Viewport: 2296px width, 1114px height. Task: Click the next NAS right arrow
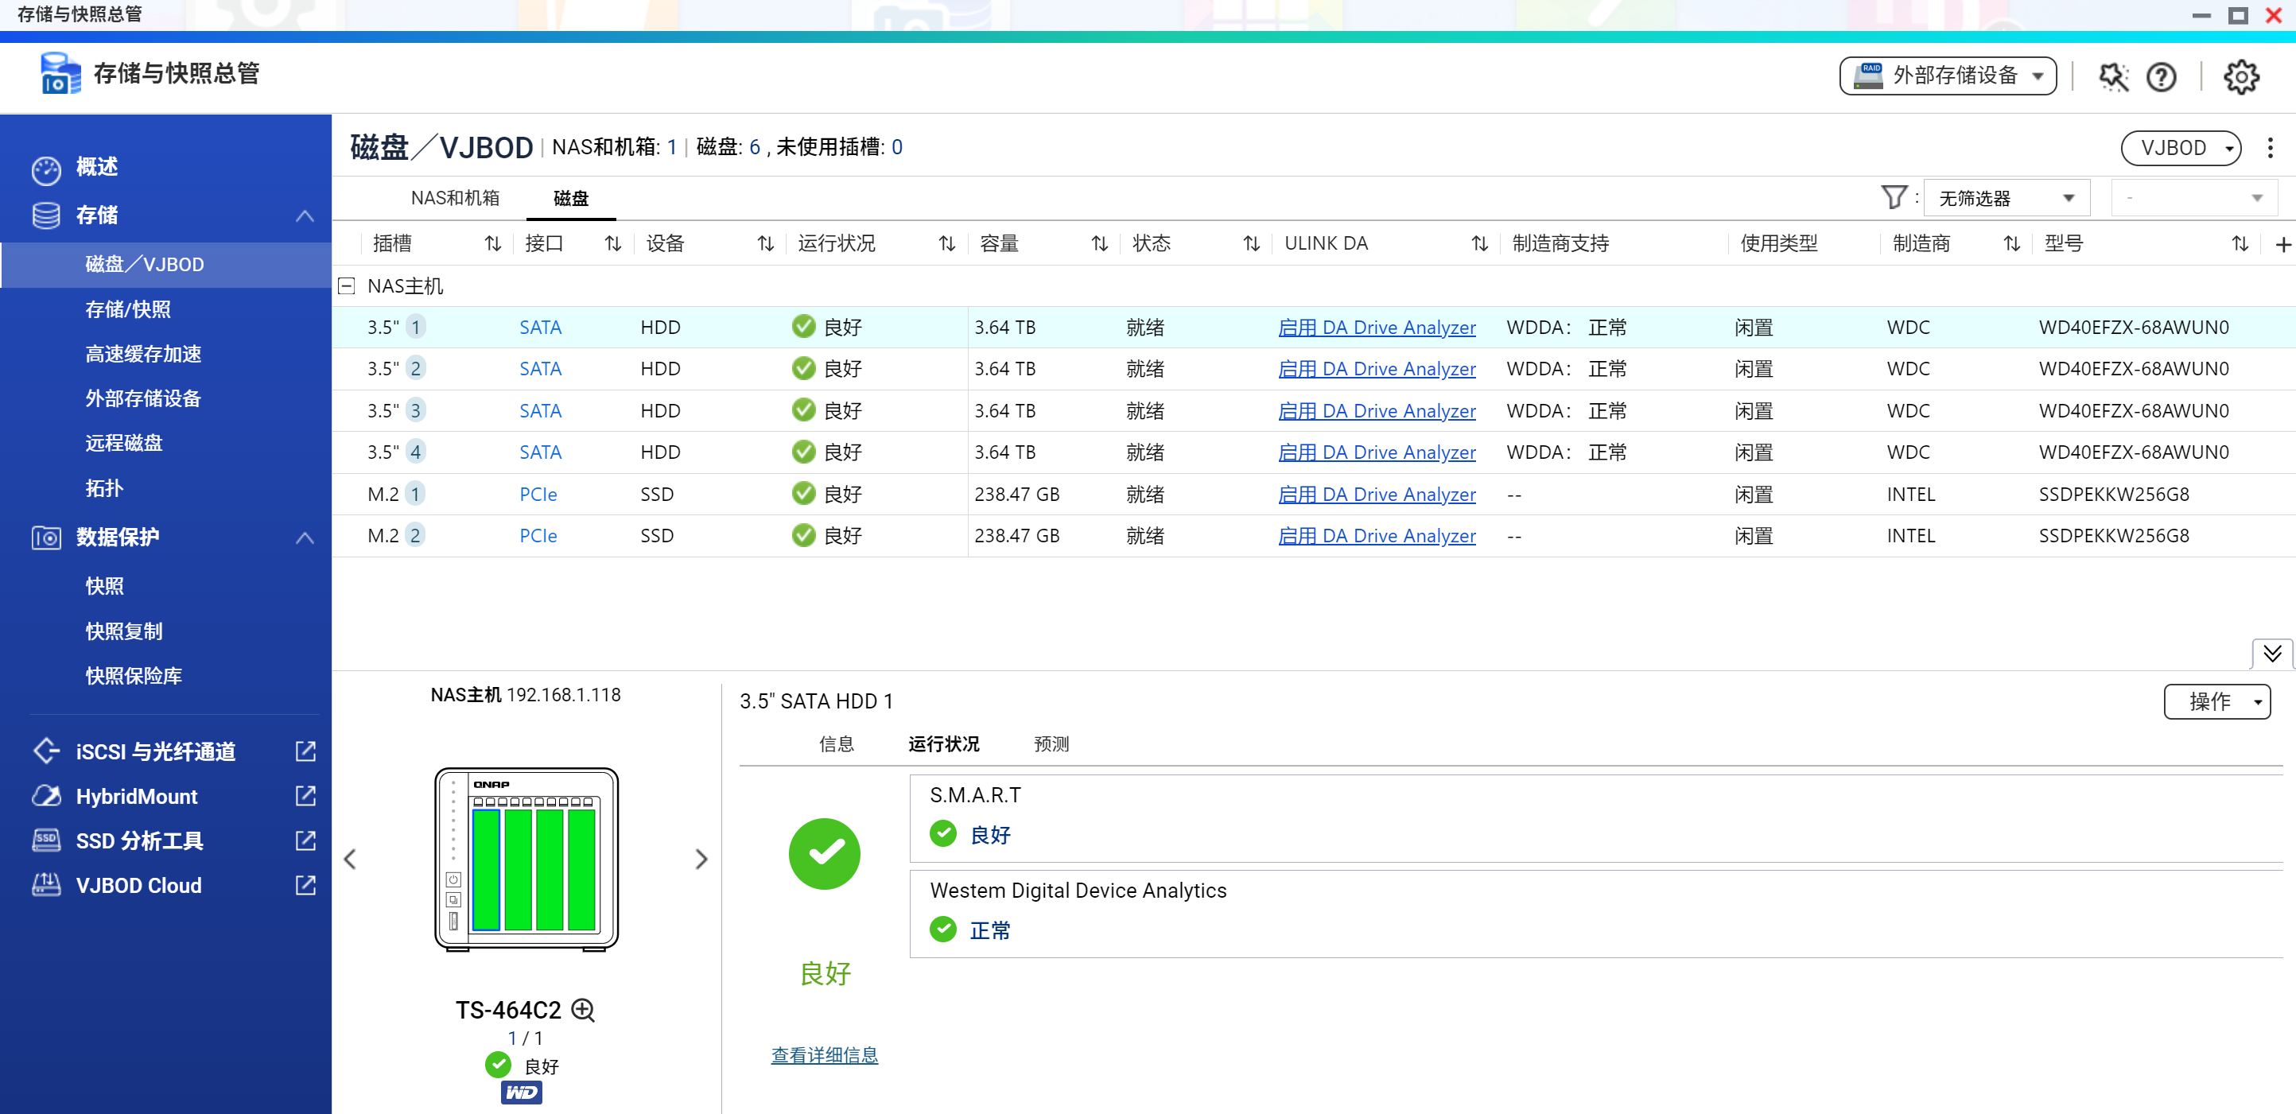pyautogui.click(x=701, y=859)
